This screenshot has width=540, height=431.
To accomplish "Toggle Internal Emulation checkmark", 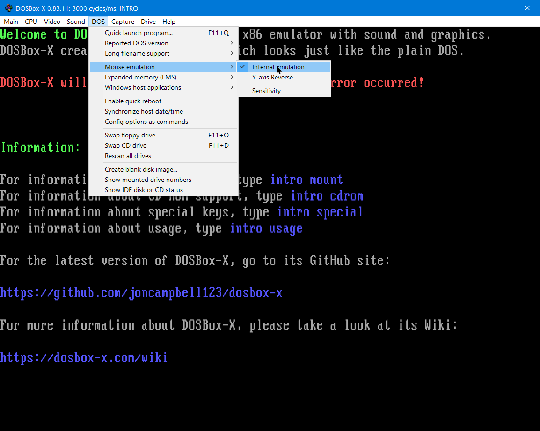I will (x=284, y=67).
